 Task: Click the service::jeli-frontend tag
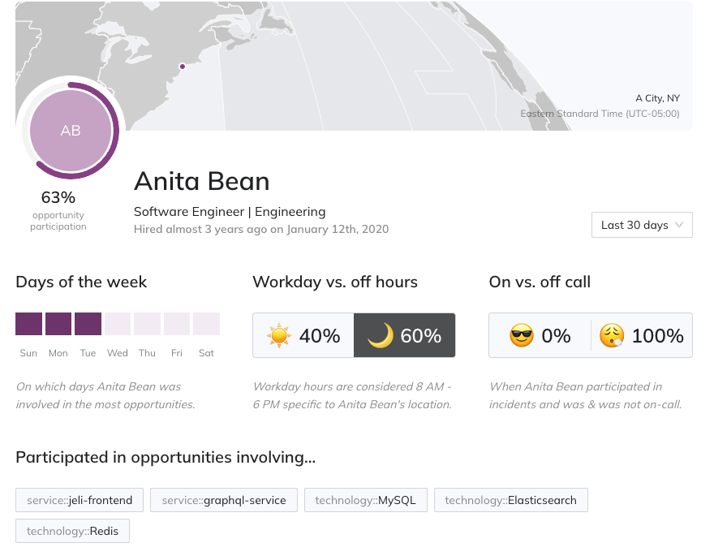coord(80,500)
